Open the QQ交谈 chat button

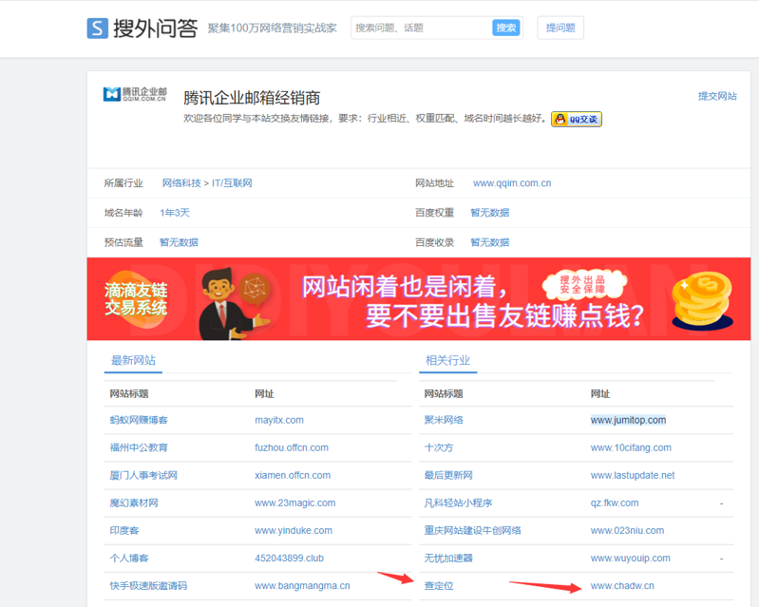coord(577,119)
